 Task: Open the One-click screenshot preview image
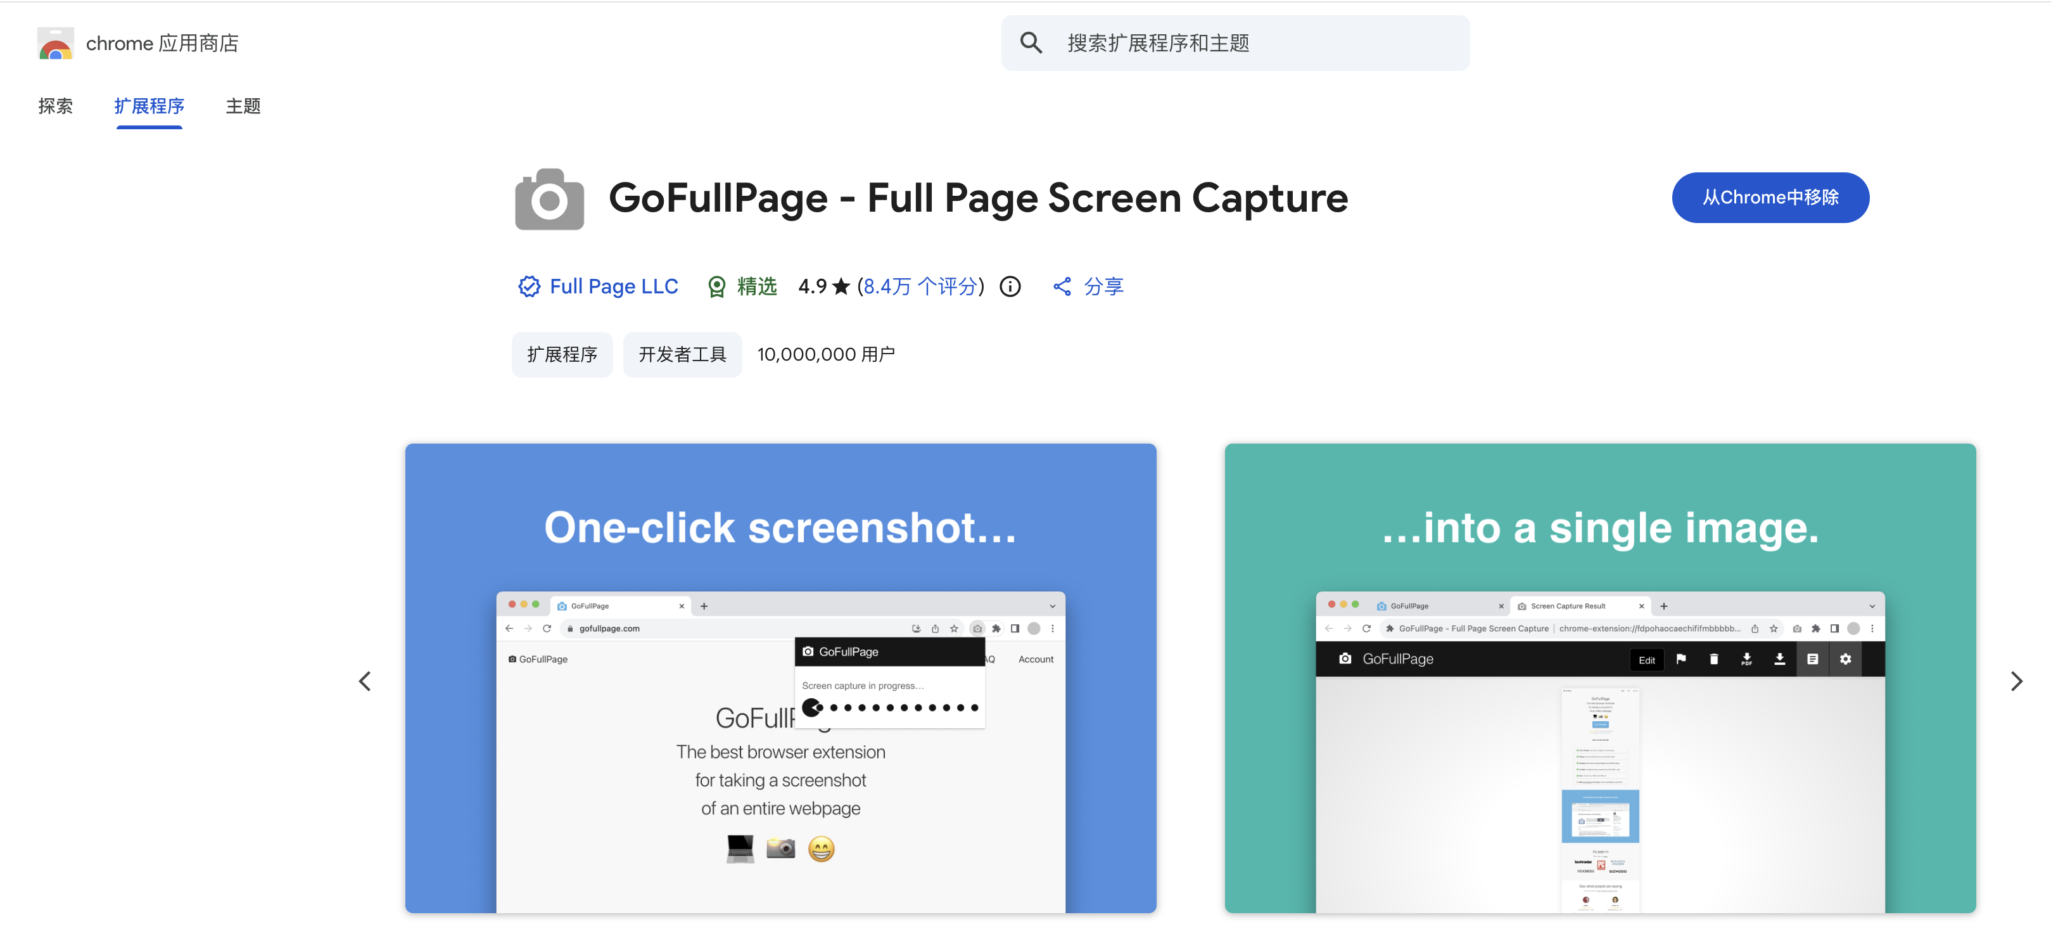[x=780, y=678]
